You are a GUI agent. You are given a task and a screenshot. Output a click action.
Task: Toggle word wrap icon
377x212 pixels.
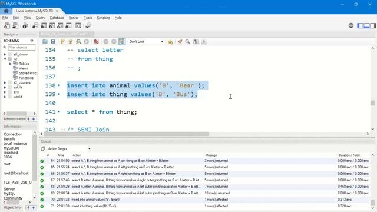click(204, 42)
